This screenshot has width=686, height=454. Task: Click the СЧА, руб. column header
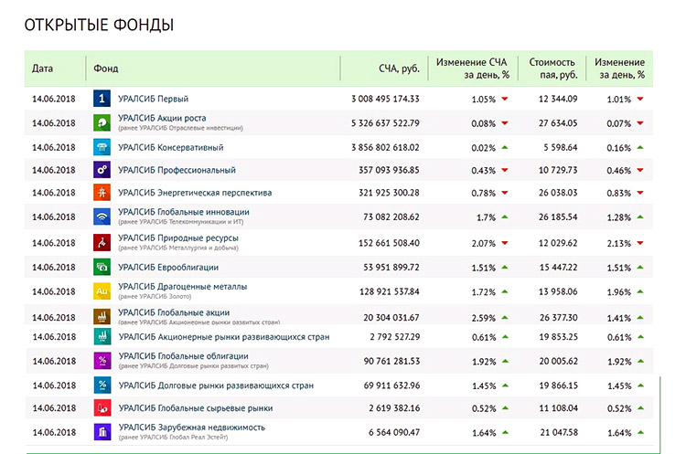point(399,69)
